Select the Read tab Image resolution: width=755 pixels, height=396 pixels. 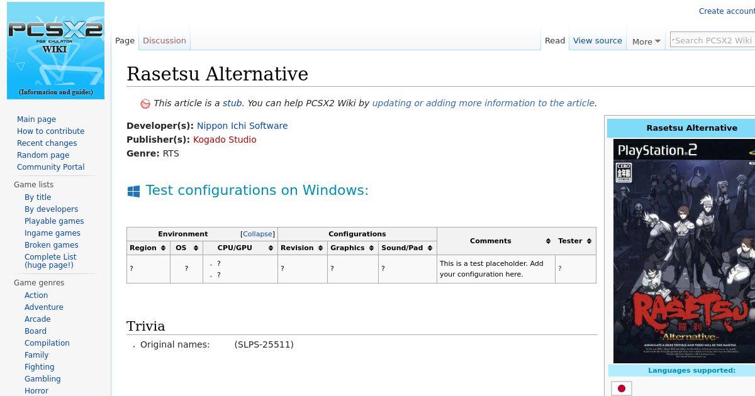pyautogui.click(x=555, y=41)
